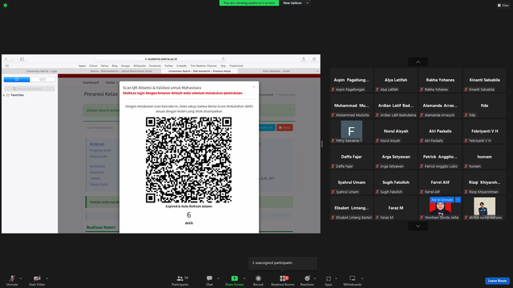Close the Scan QR Absensi dialog
513x288 pixels.
(x=254, y=87)
